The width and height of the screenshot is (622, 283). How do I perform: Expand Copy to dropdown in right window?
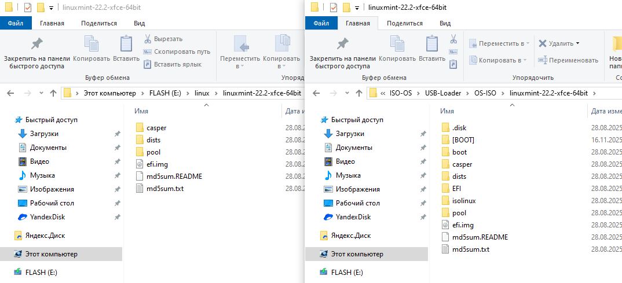coord(498,60)
